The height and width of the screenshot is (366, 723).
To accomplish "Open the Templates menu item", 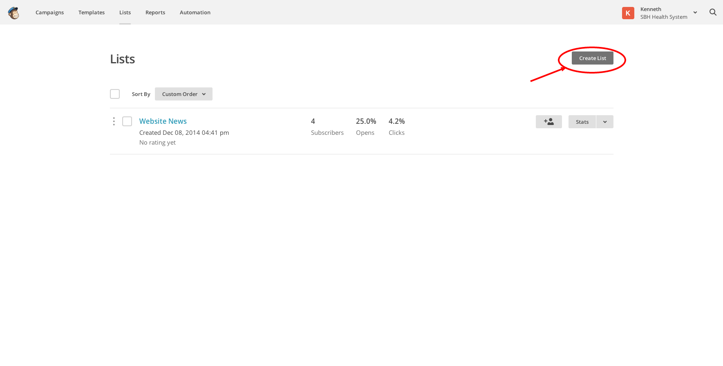I will point(92,13).
